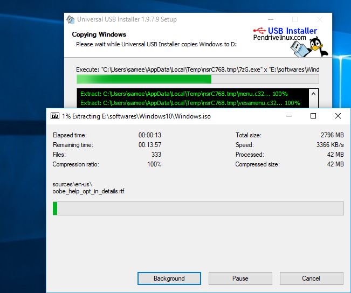
Task: Click the 1% Extracting Windows.iso title
Action: click(136, 116)
